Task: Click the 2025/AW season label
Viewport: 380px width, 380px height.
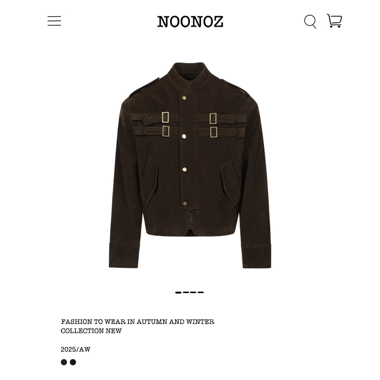Action: coord(76,350)
